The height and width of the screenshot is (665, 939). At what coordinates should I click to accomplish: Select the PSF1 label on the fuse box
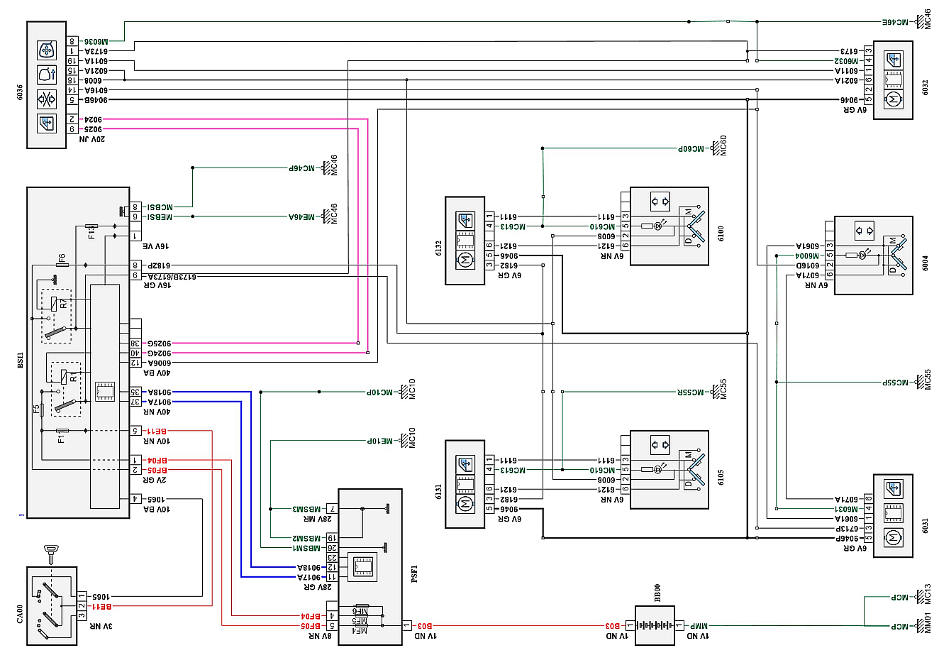coord(413,573)
